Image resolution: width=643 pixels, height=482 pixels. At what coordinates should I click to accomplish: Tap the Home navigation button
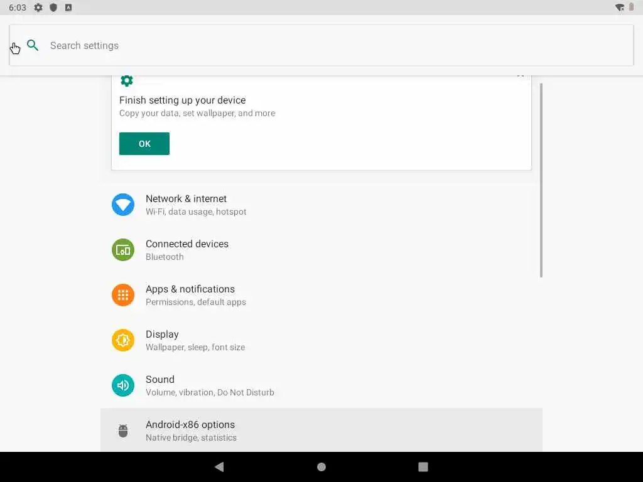321,467
